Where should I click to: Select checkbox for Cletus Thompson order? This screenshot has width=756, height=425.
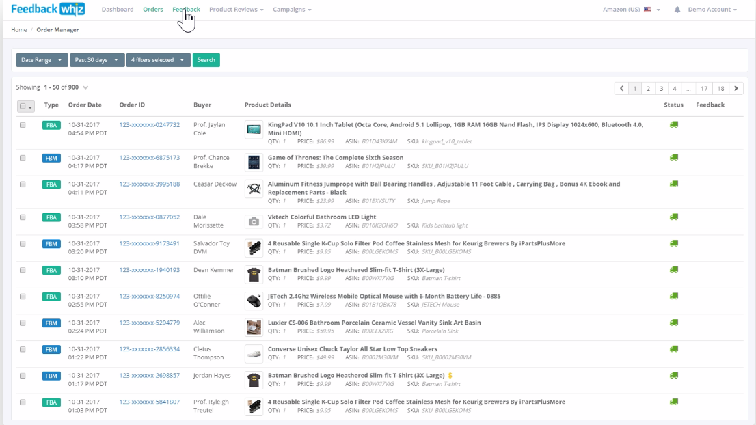pyautogui.click(x=23, y=349)
